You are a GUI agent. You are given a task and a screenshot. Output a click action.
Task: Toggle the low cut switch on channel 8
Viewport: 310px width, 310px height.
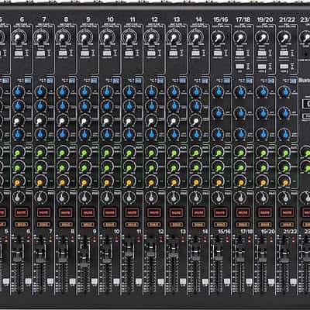[x=62, y=53]
